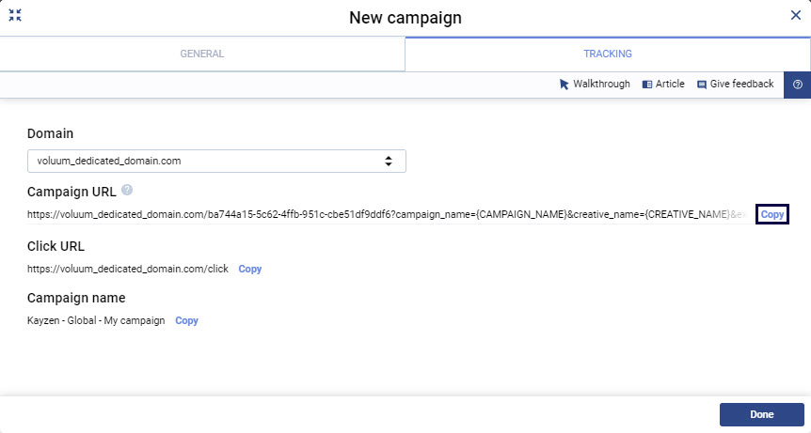Select the TRACKING tab

(607, 54)
